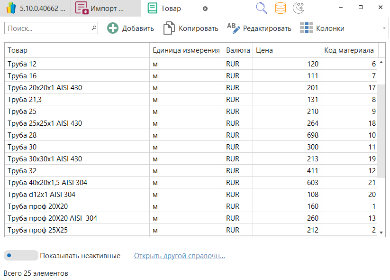The image size is (390, 280).
Task: Switch to the 5.10.0.40662 tab
Action: click(x=36, y=9)
